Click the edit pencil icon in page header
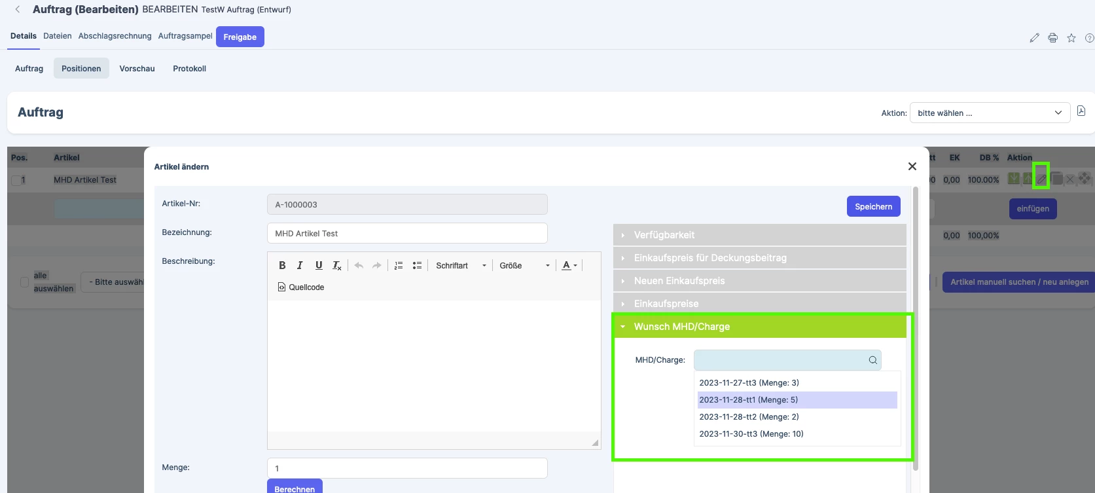Screen dimensions: 1095x493 pyautogui.click(x=1034, y=38)
